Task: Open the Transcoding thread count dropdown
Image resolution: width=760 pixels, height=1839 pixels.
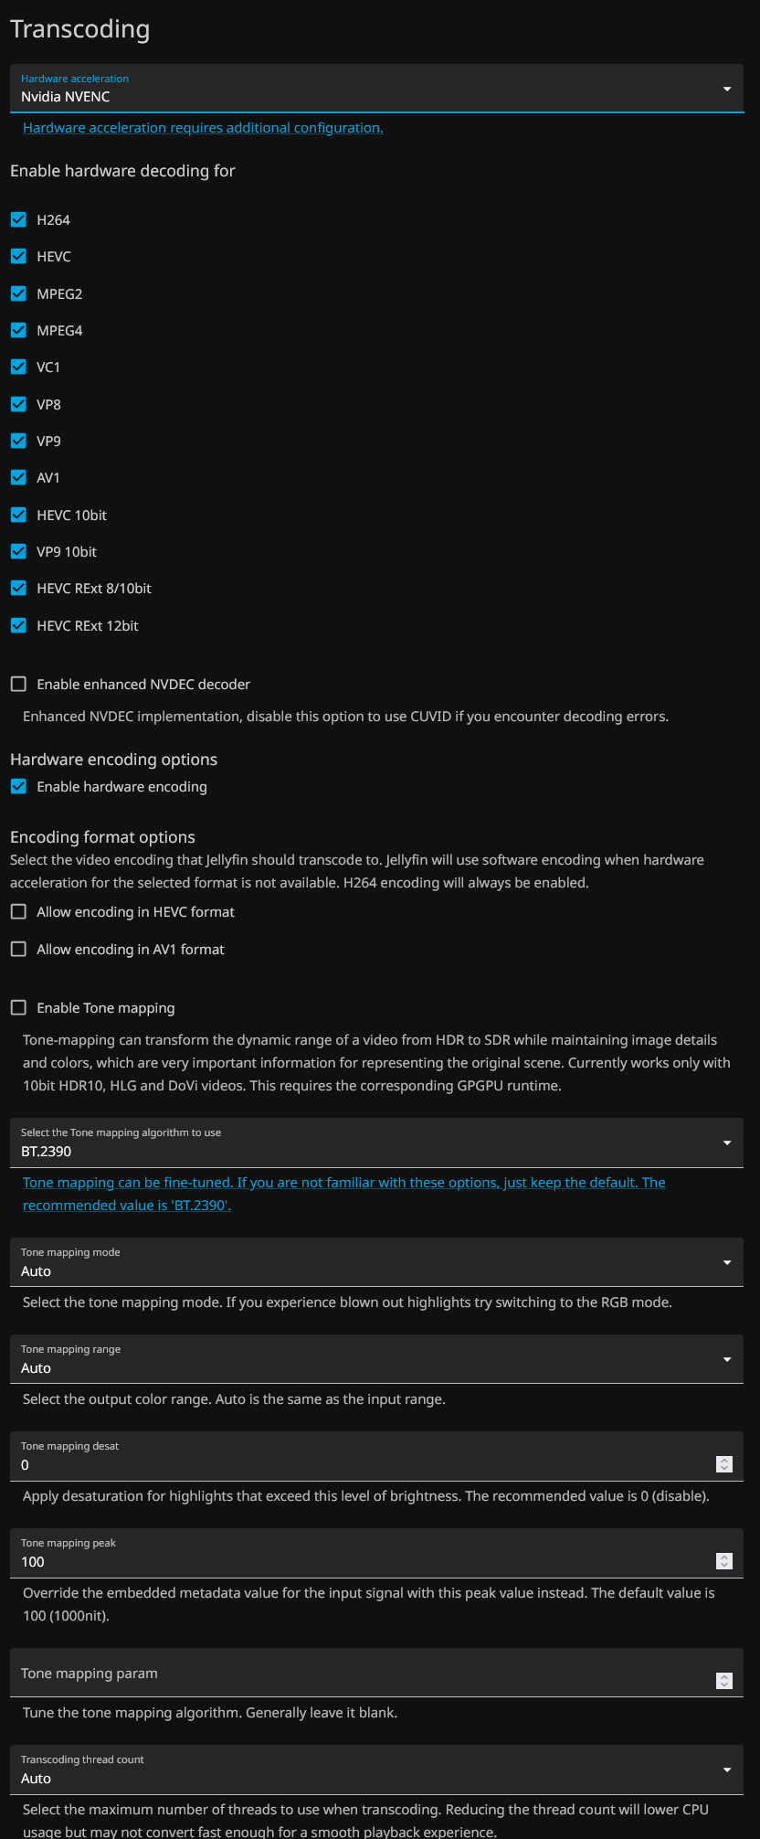Action: tap(376, 1770)
